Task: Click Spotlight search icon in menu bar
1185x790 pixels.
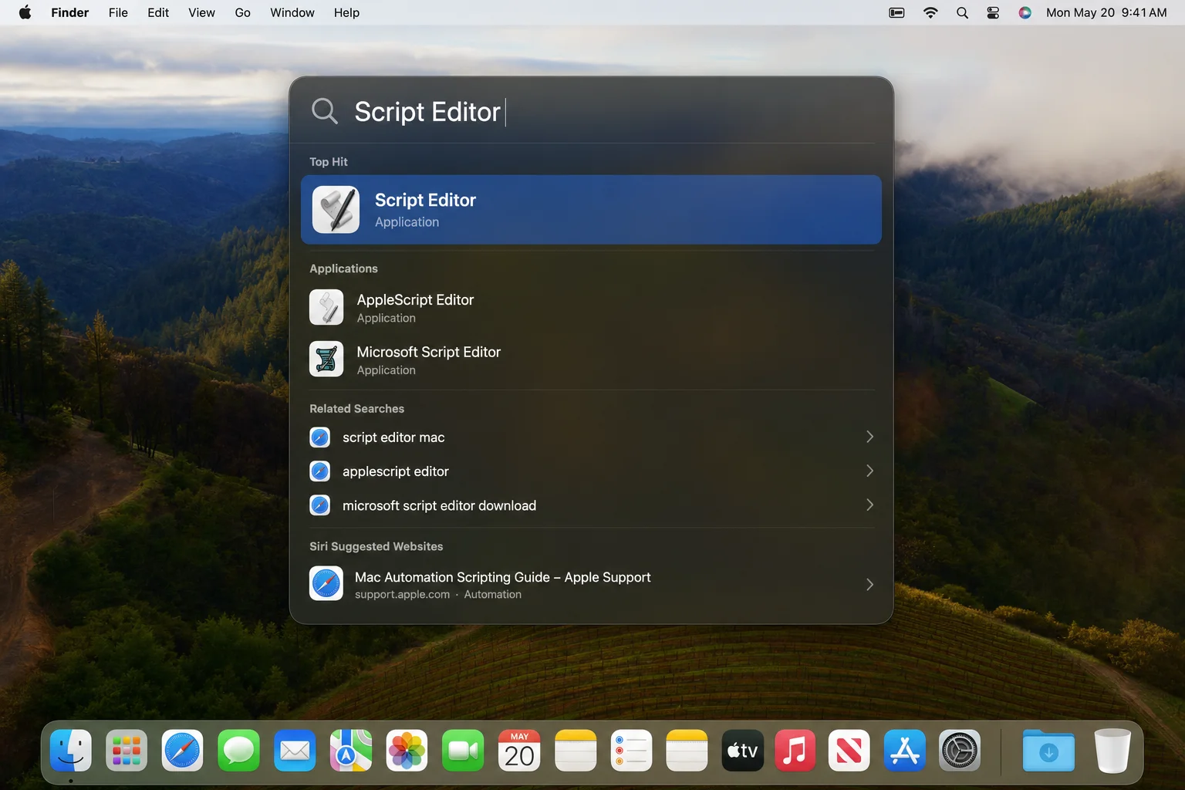Action: 962,12
